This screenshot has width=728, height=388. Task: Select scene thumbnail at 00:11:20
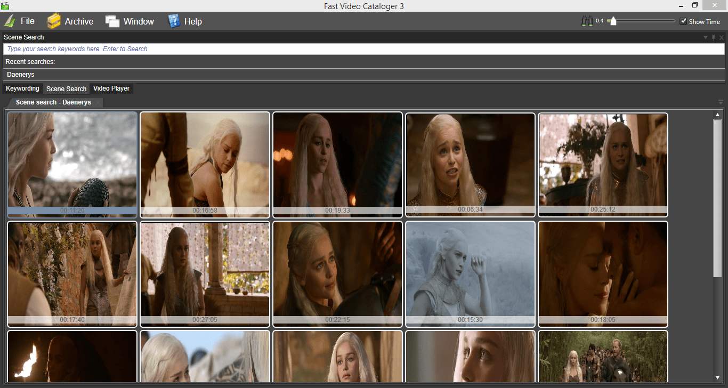pos(72,165)
